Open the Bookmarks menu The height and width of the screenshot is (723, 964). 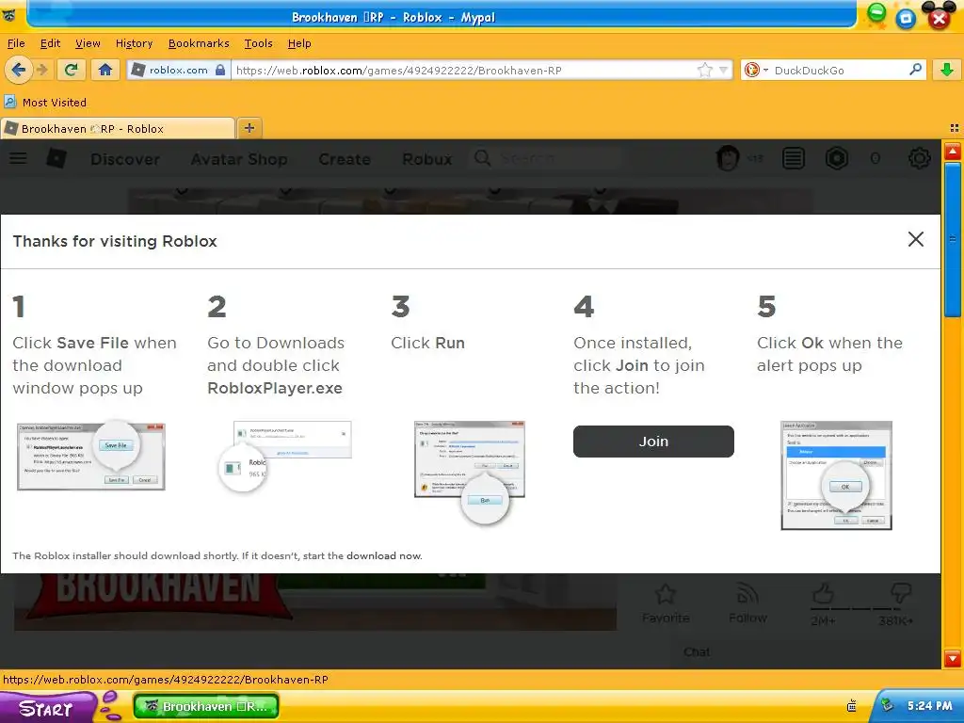pyautogui.click(x=199, y=43)
